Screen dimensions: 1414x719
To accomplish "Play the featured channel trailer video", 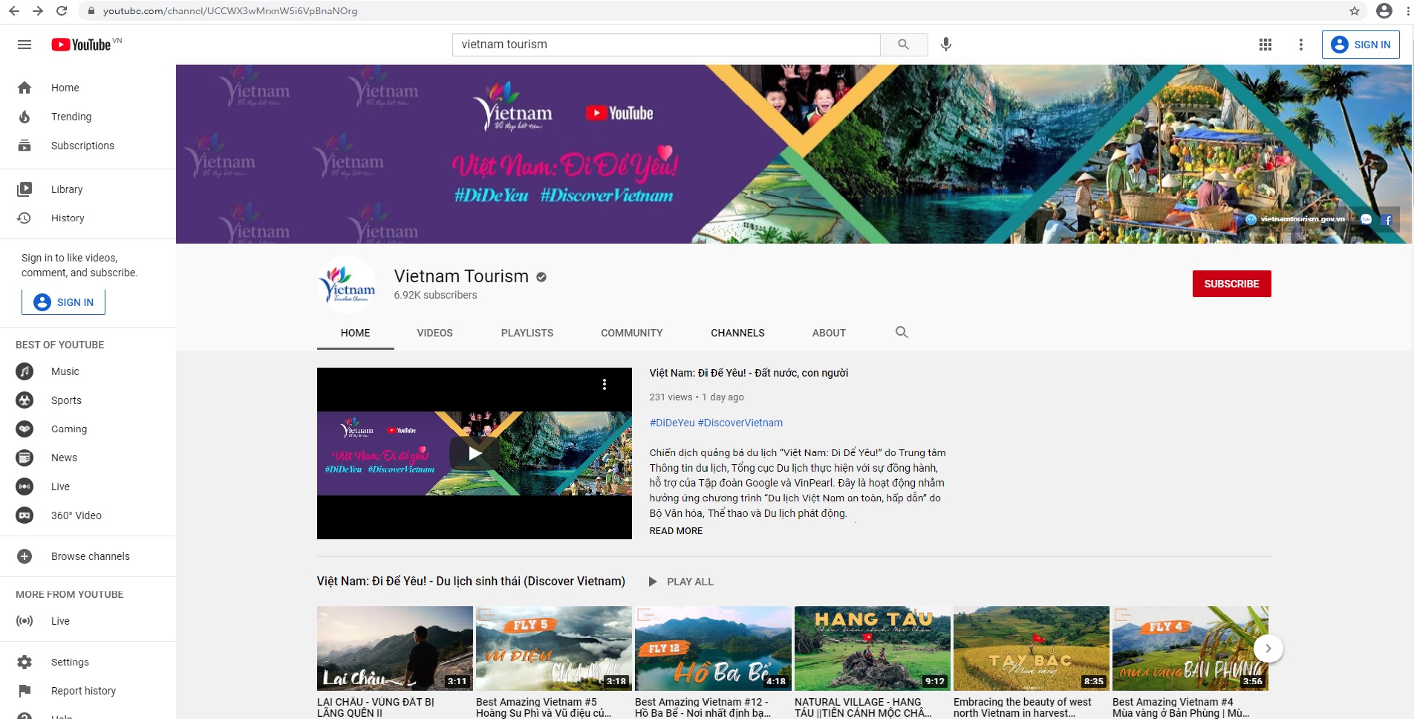I will 475,453.
